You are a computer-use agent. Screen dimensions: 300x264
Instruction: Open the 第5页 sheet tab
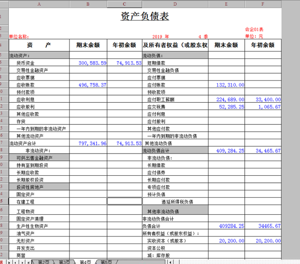[x=106, y=262]
